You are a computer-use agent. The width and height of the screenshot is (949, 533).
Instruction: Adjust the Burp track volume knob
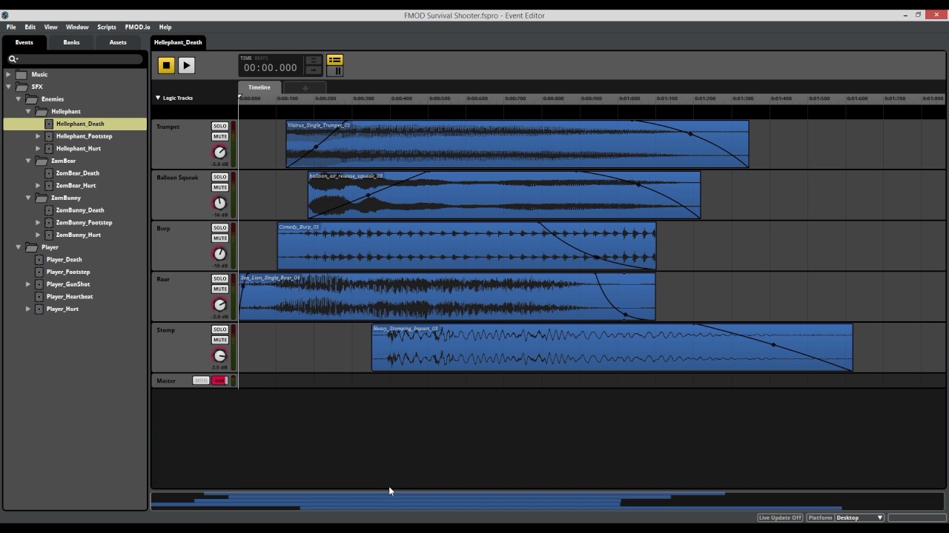coord(219,254)
